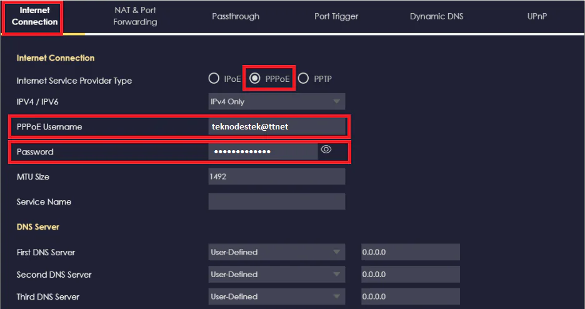Click the Service Name text box
This screenshot has width=585, height=309.
276,201
